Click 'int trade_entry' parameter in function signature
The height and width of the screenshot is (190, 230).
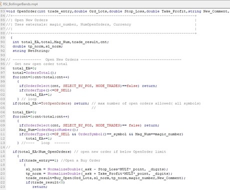(x=56, y=11)
